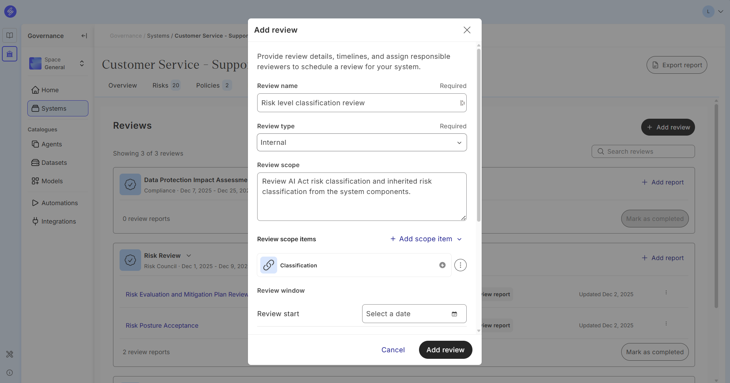Viewport: 730px width, 383px height.
Task: Click the info icon at bottom left
Action: pyautogui.click(x=10, y=373)
